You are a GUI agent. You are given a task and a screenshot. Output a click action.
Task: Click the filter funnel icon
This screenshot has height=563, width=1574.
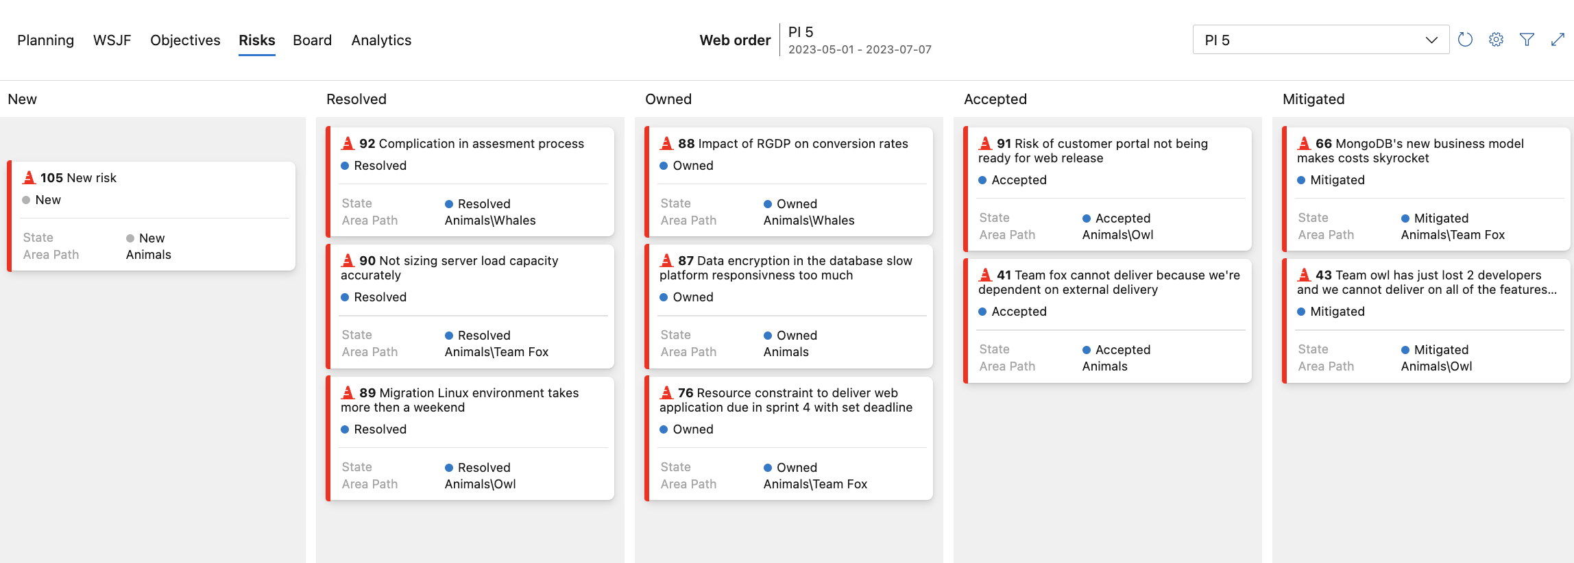1527,40
